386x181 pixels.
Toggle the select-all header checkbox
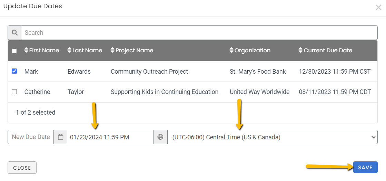tap(14, 51)
